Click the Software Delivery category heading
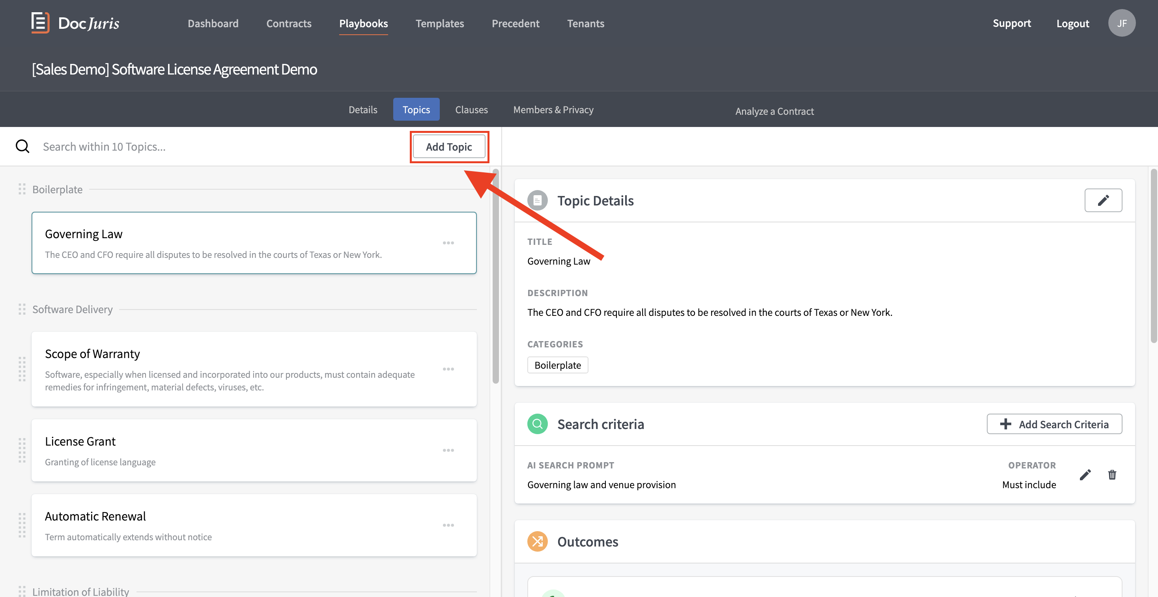The height and width of the screenshot is (597, 1158). pyautogui.click(x=73, y=309)
